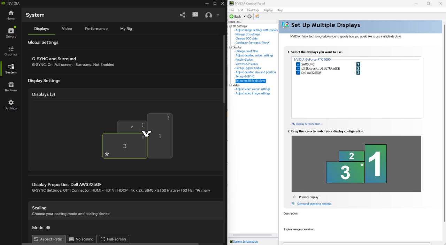This screenshot has width=446, height=245.
Task: Select No scaling mode
Action: pyautogui.click(x=82, y=239)
